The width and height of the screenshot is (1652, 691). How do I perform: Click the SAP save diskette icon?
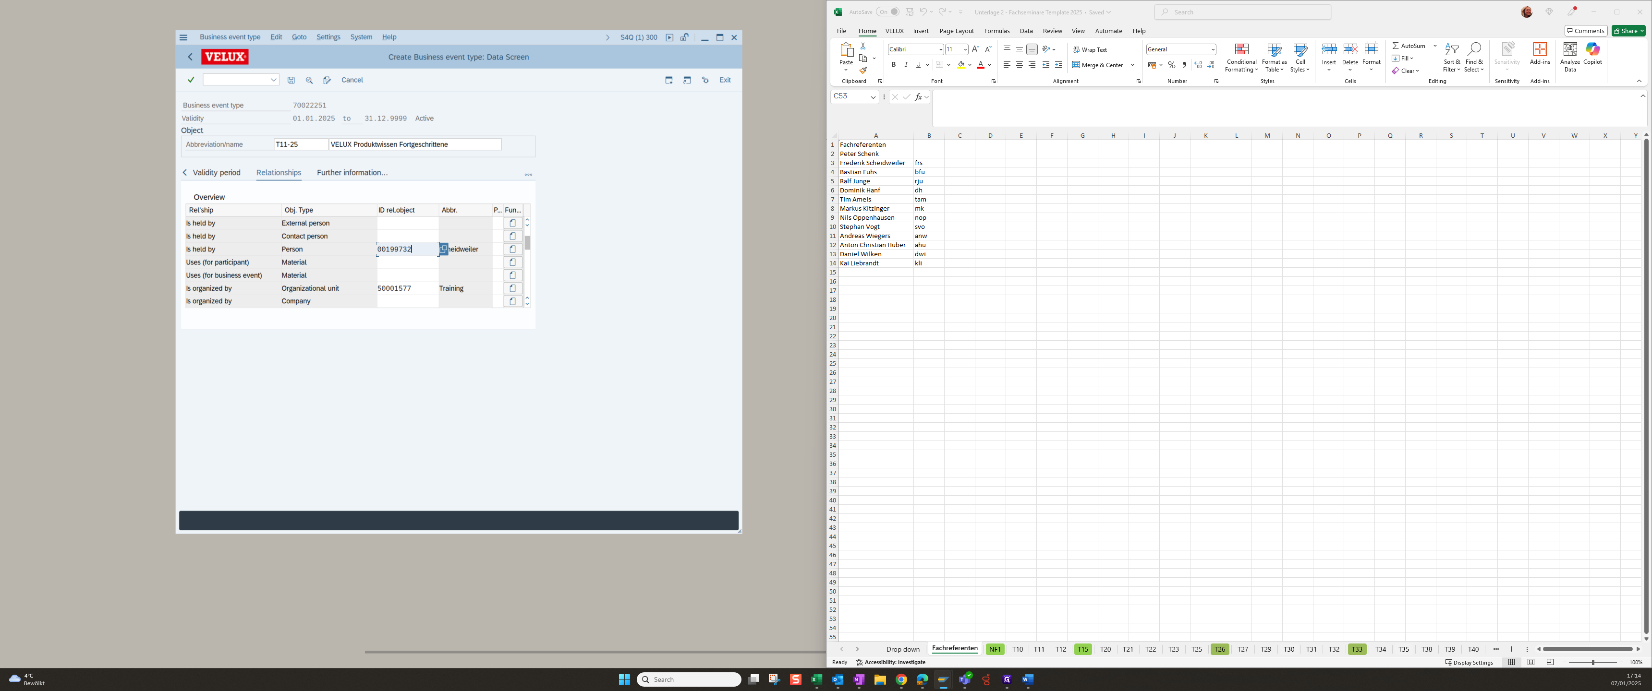pyautogui.click(x=291, y=80)
